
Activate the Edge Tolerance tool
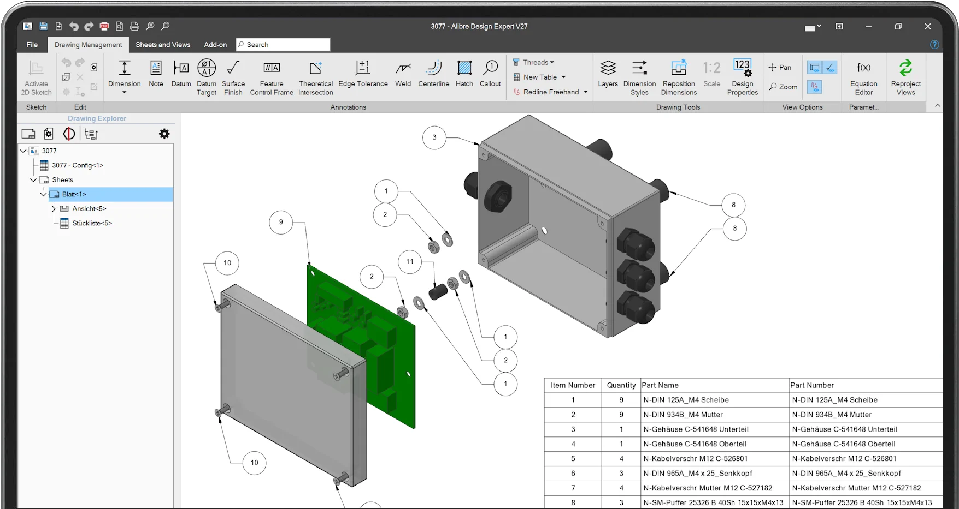(363, 74)
